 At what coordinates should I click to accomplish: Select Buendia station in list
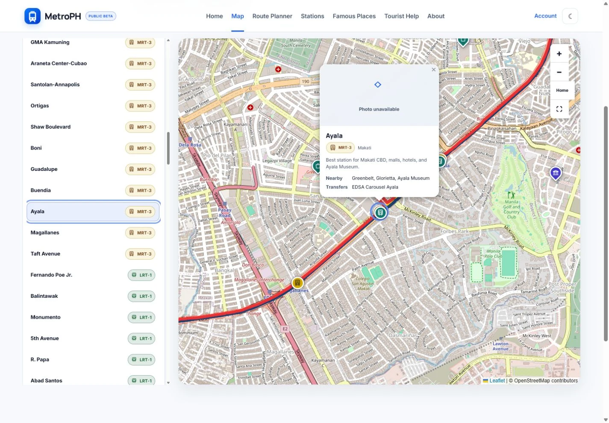pos(93,190)
